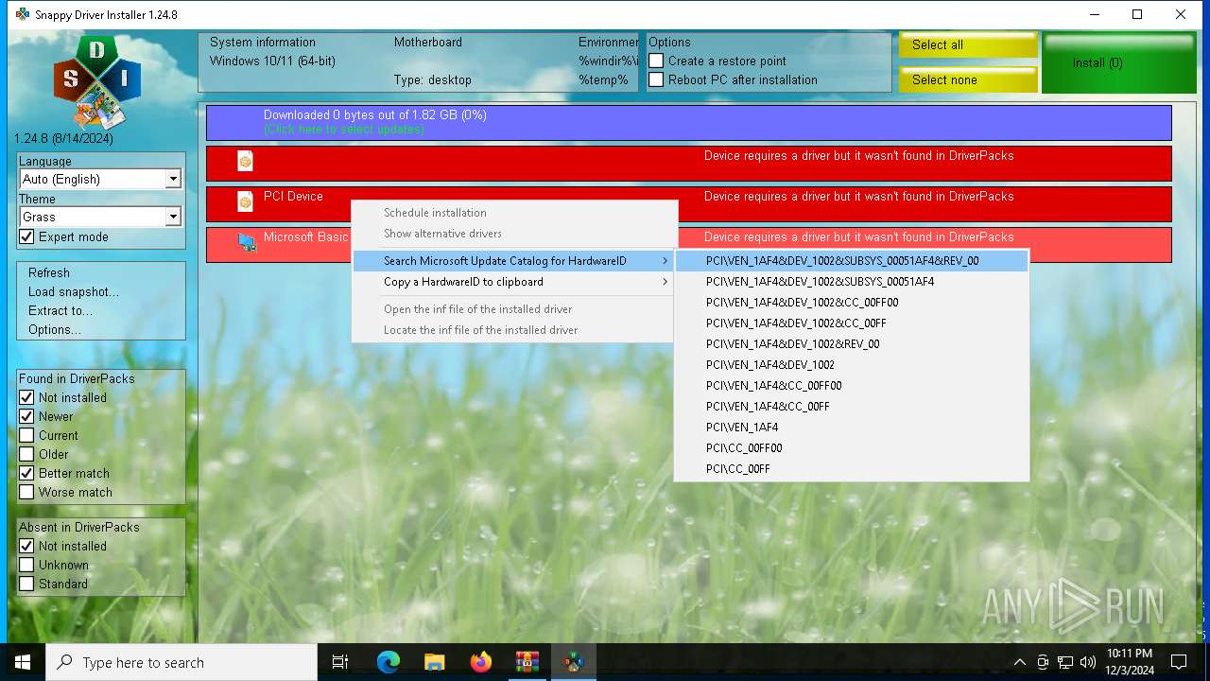The height and width of the screenshot is (681, 1210).
Task: Launch Microsoft Edge from the taskbar
Action: click(x=388, y=662)
